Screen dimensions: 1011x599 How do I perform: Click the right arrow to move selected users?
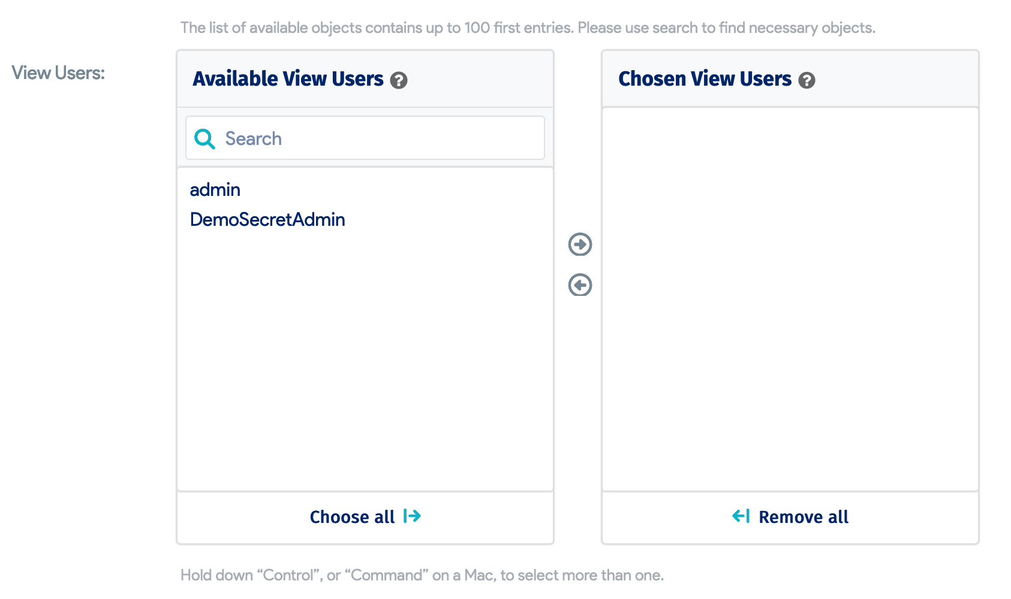[x=579, y=244]
